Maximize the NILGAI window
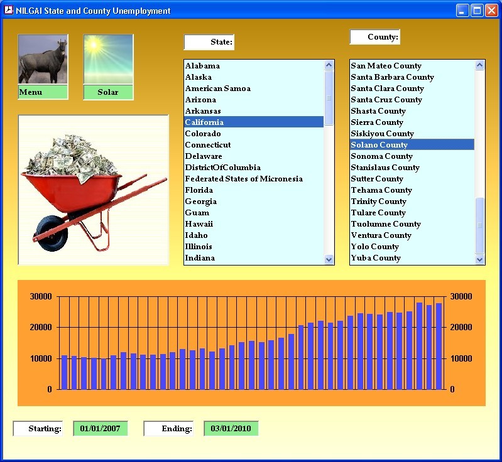Viewport: 502px width, 462px height. pos(477,11)
